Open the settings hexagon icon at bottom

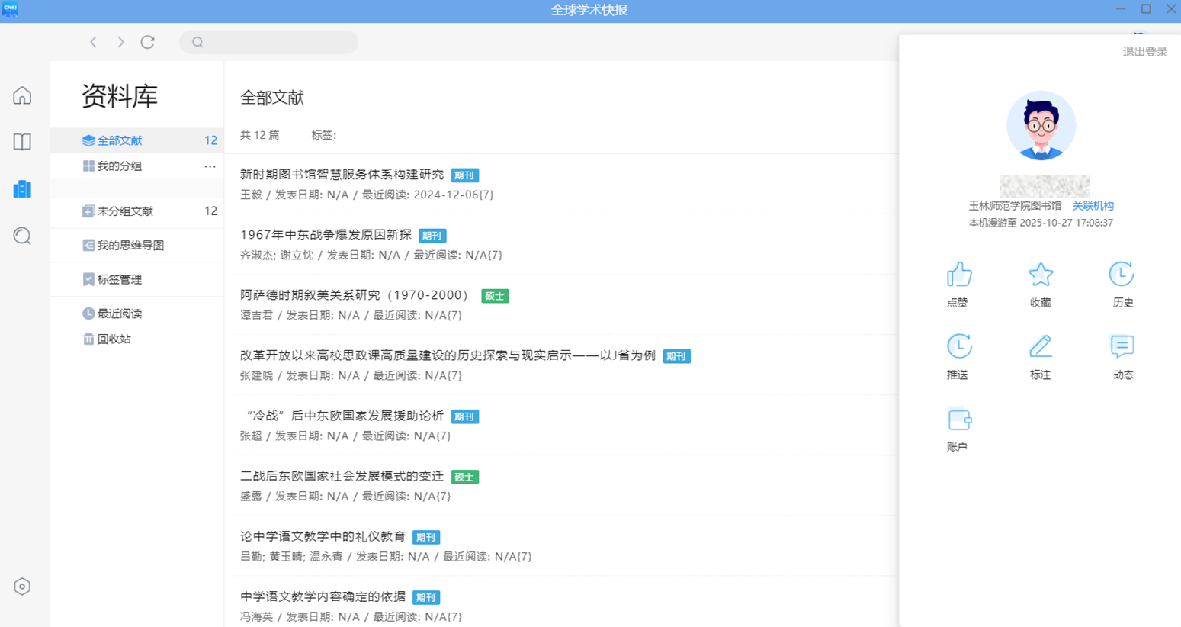pyautogui.click(x=22, y=587)
